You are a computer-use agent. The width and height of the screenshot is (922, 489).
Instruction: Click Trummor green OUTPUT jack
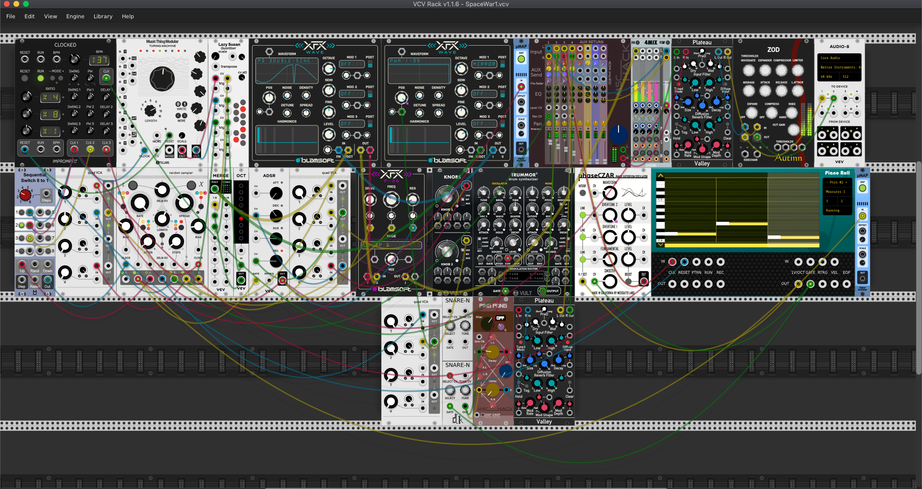pos(543,291)
